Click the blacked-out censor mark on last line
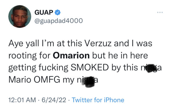 tap(89, 82)
